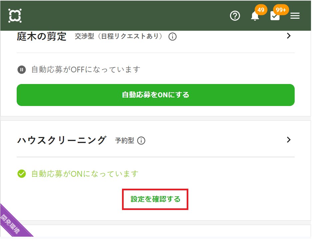Open the hamburger menu
Image resolution: width=312 pixels, height=248 pixels.
tap(295, 16)
